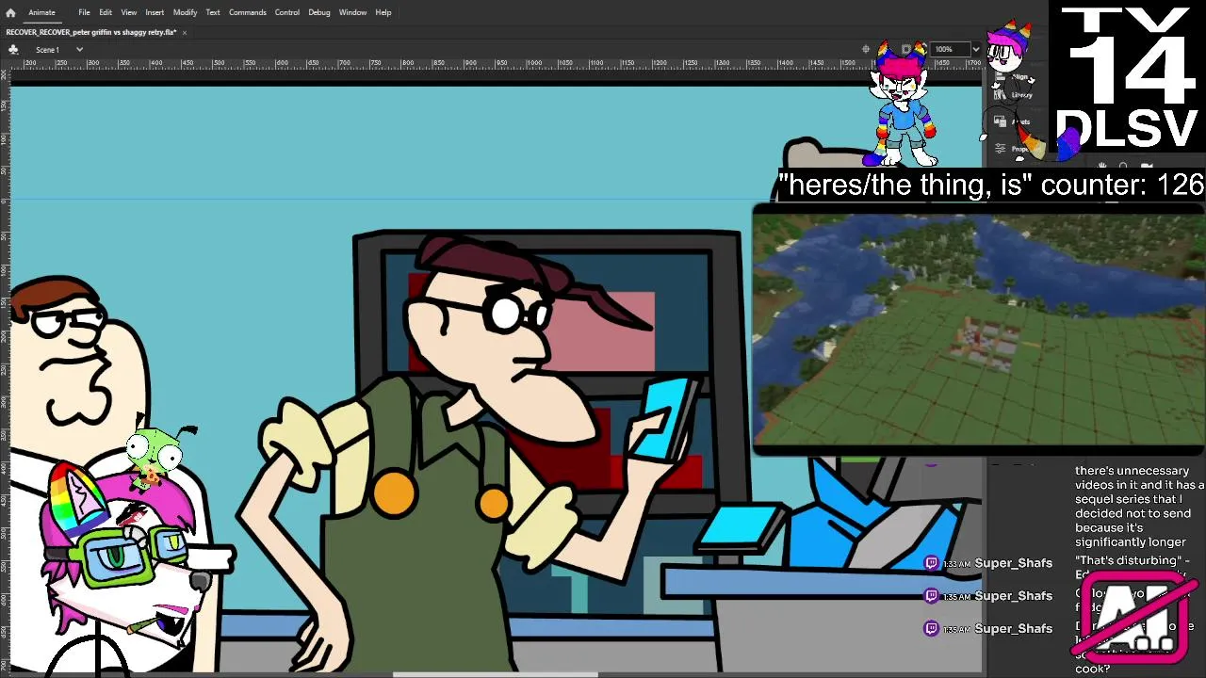Open the File menu

click(x=84, y=12)
